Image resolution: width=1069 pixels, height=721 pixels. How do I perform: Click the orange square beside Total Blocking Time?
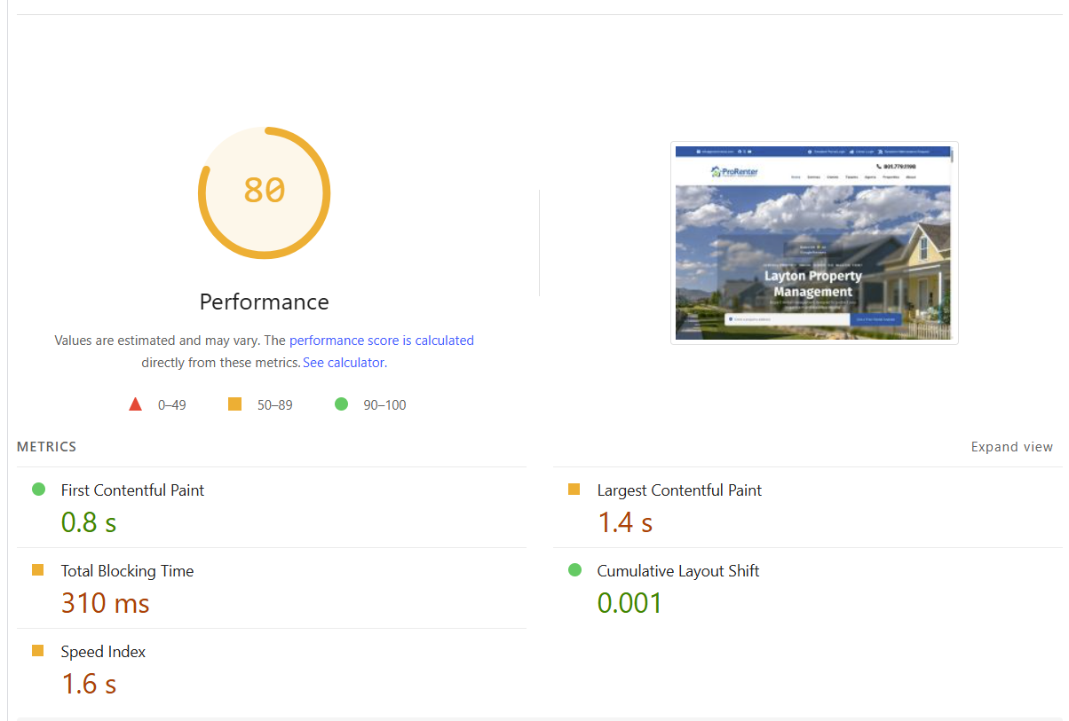tap(37, 570)
